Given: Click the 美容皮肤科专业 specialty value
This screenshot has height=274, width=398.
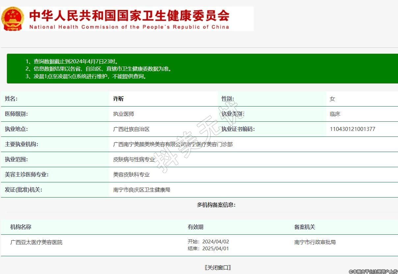Looking at the screenshot, I should click(x=131, y=175).
